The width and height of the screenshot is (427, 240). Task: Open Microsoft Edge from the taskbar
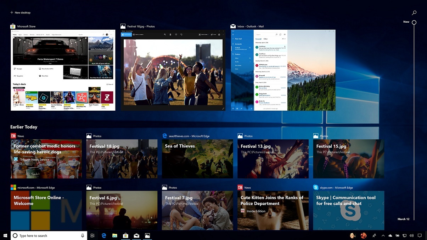click(103, 235)
